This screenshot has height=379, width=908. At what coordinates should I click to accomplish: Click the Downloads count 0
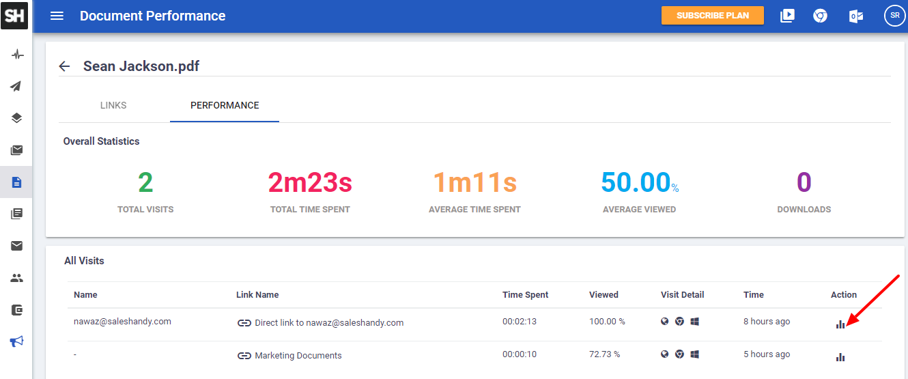click(x=804, y=182)
